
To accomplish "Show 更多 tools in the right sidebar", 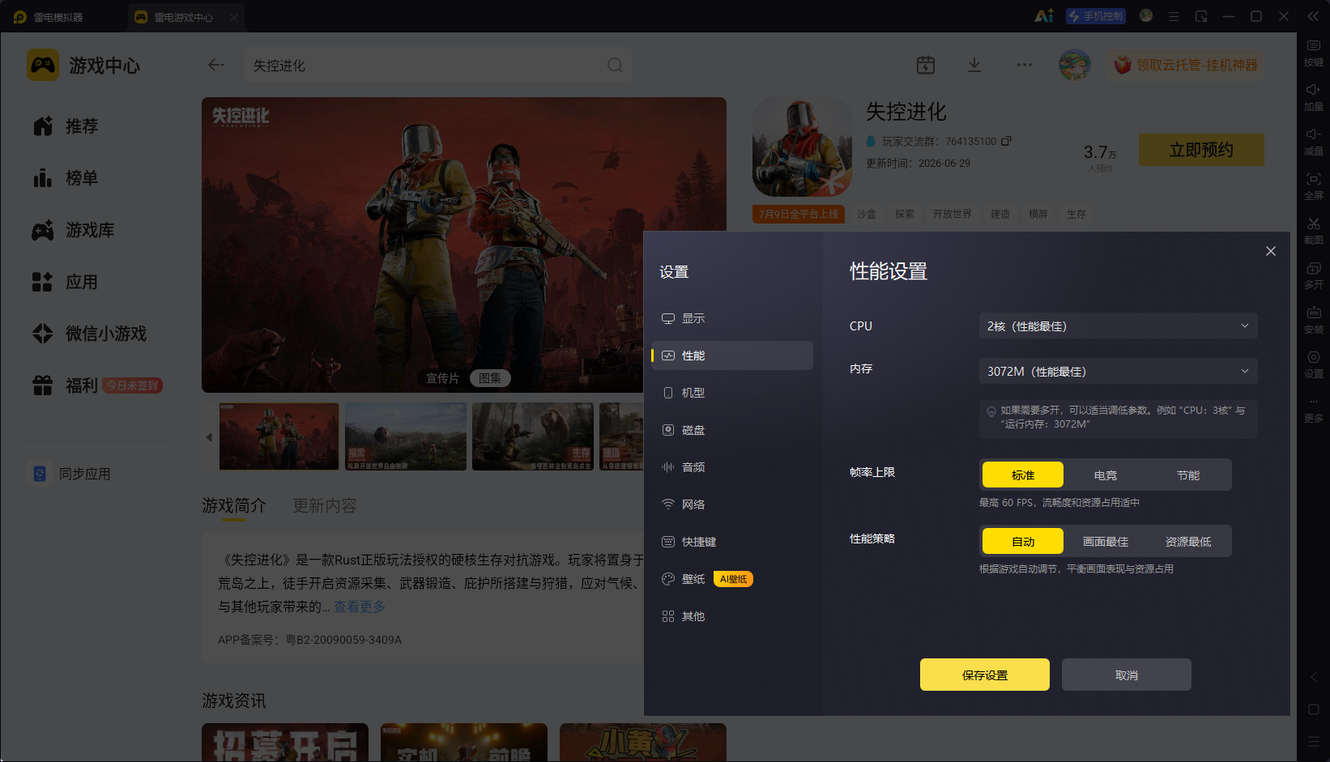I will click(1313, 410).
